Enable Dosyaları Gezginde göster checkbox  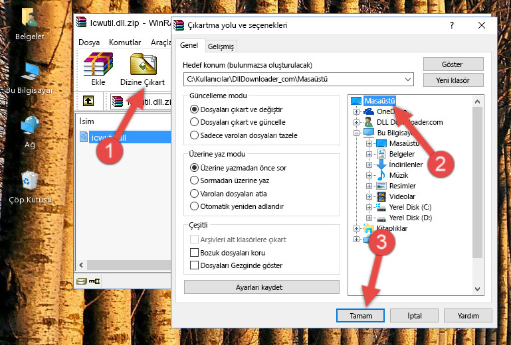194,265
